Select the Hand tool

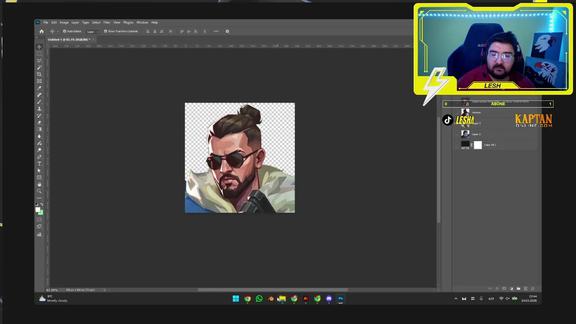[x=39, y=184]
